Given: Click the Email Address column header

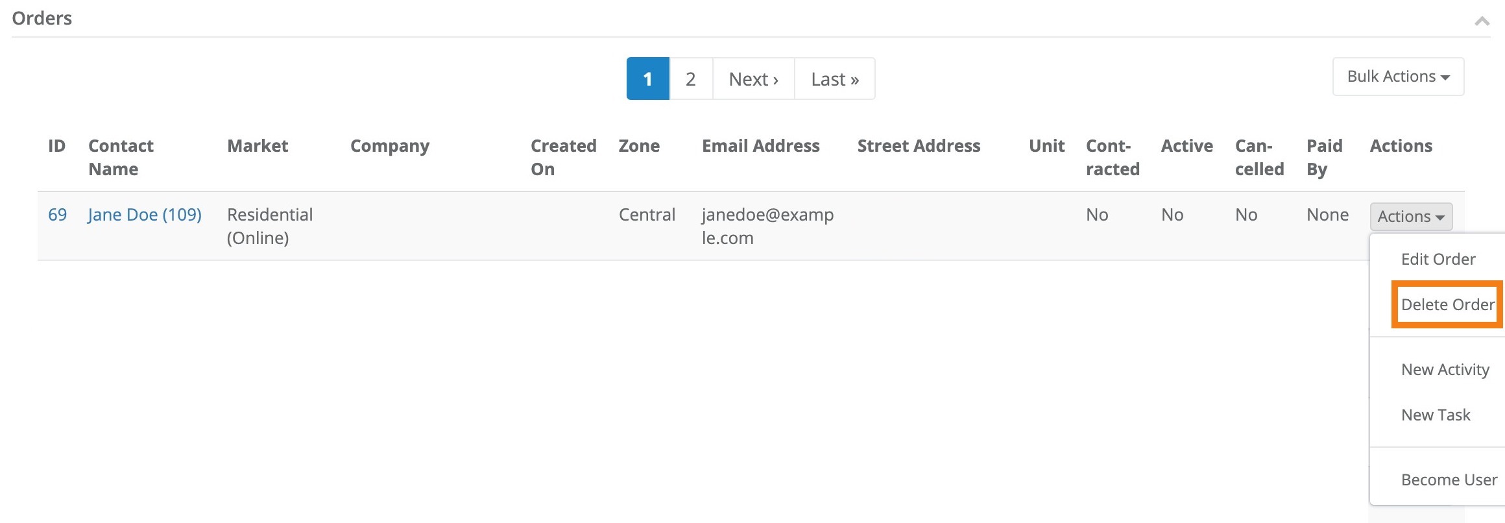Looking at the screenshot, I should tap(760, 146).
